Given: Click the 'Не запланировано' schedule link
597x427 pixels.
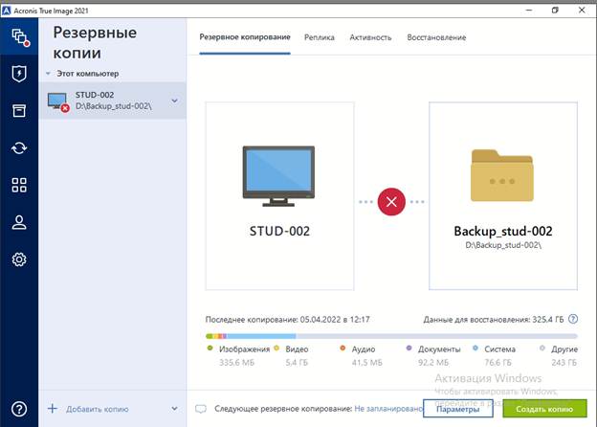Looking at the screenshot, I should pos(388,409).
